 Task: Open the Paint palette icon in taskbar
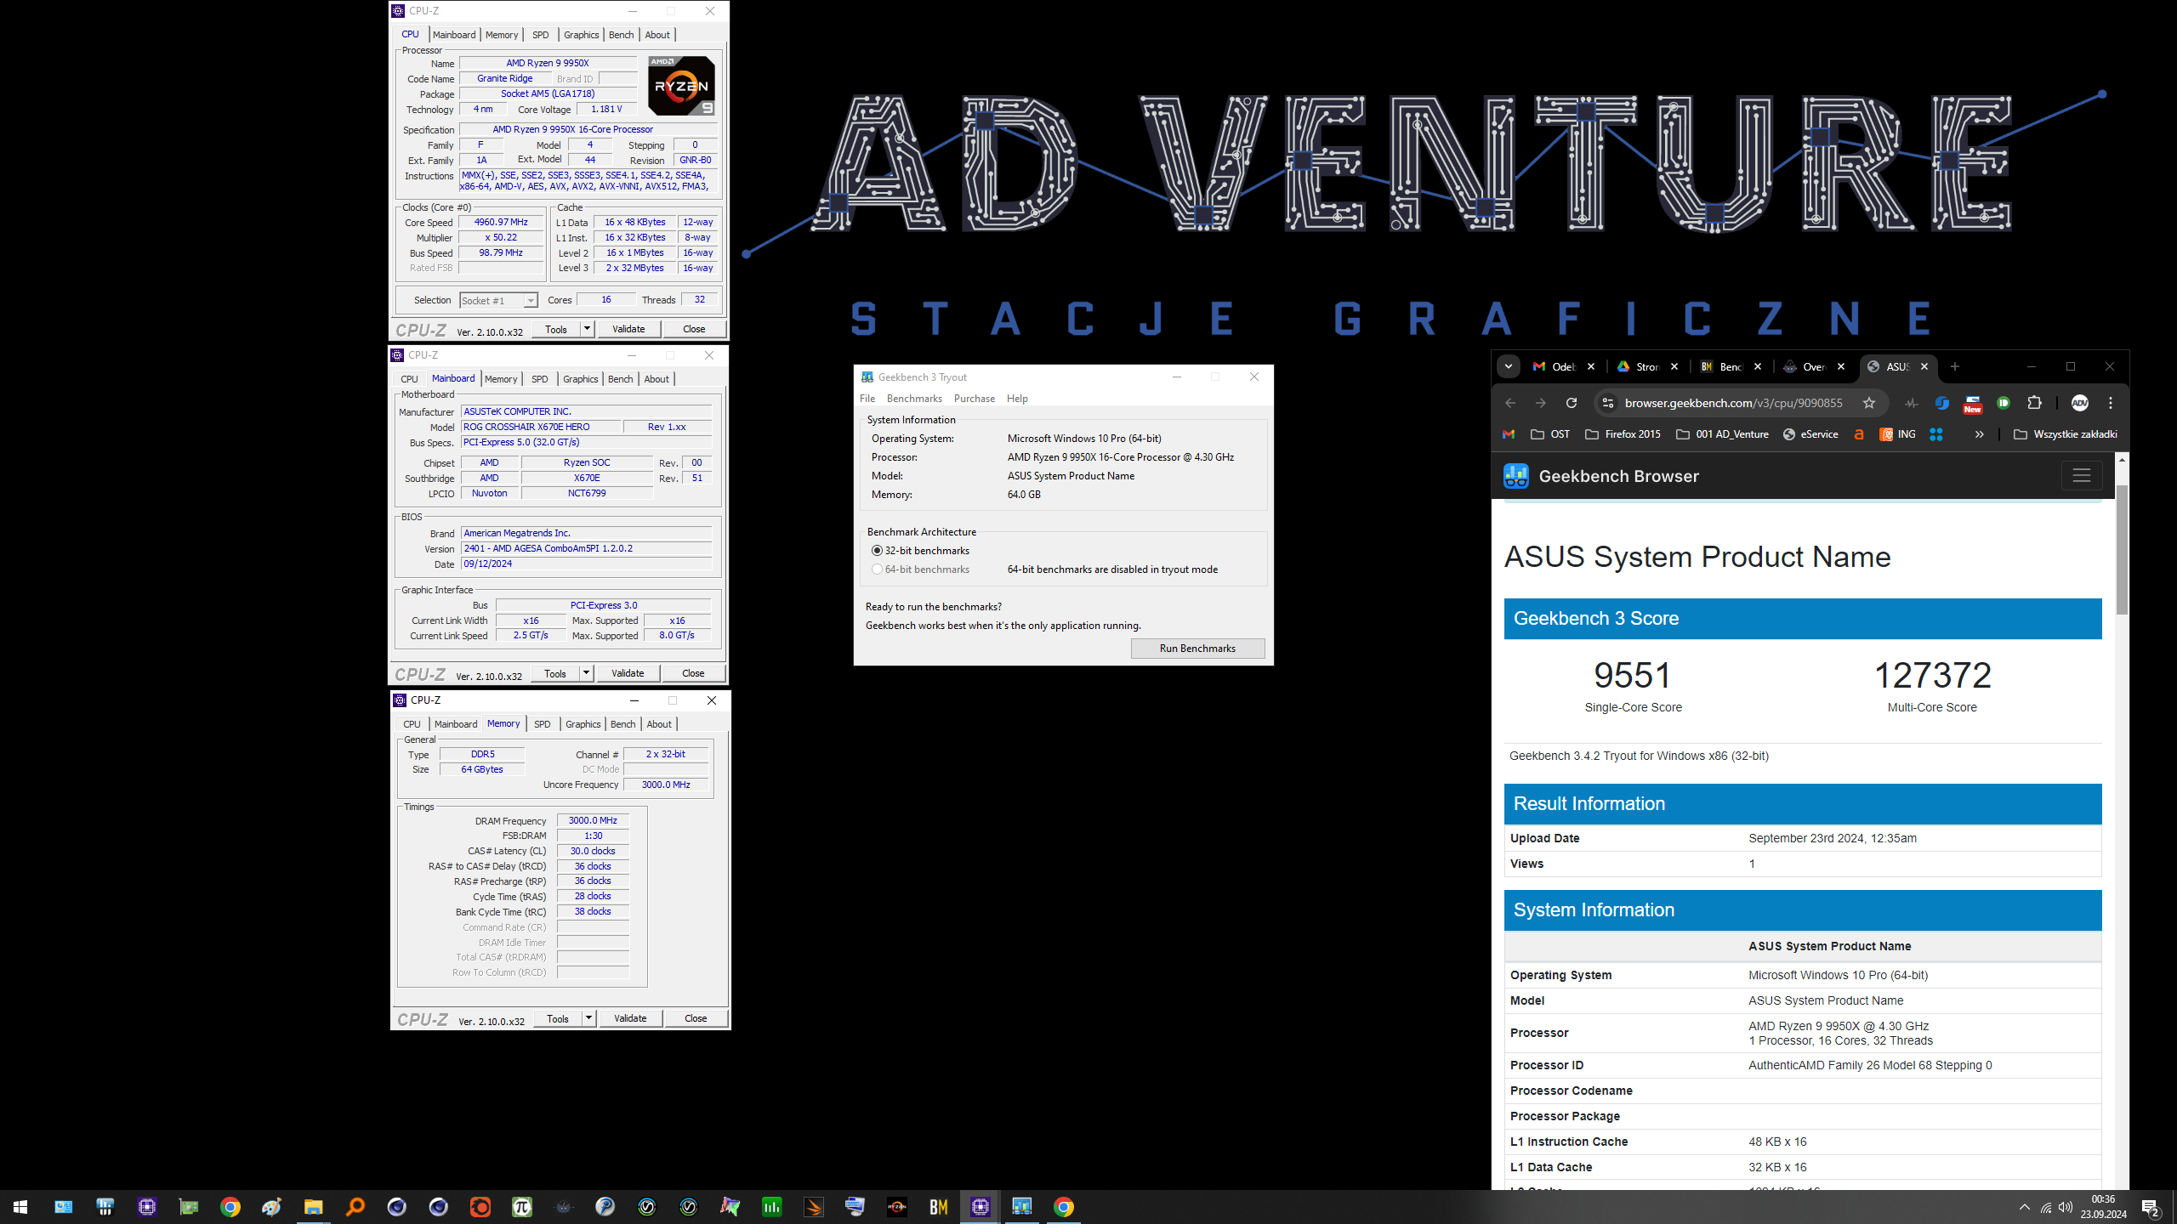click(271, 1207)
